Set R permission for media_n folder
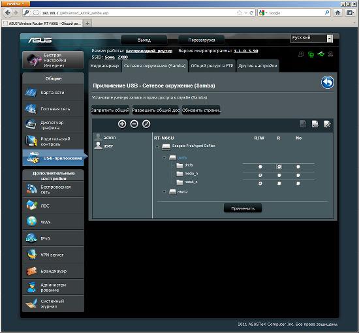359x333 pixels. tap(279, 175)
